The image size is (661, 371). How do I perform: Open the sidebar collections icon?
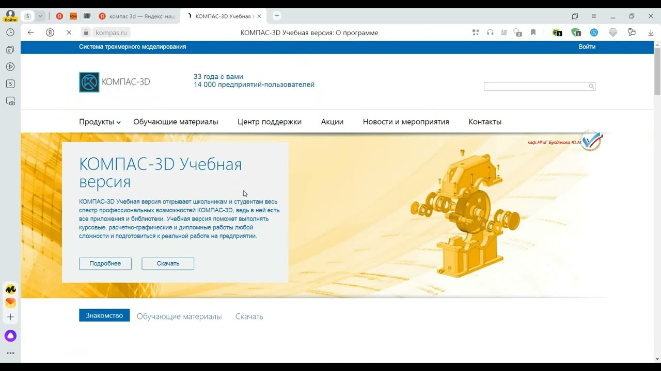(10, 50)
